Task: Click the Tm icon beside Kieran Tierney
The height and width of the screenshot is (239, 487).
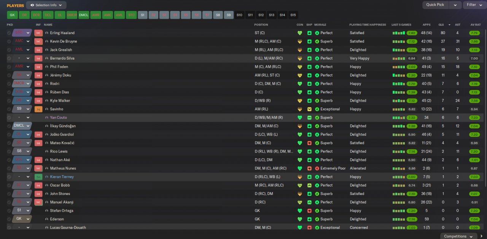Action: 38,177
